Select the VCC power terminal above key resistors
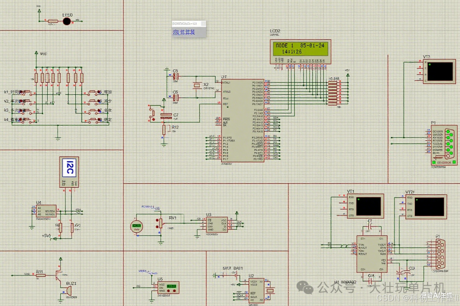Viewport: 460px width, 306px height. point(36,53)
